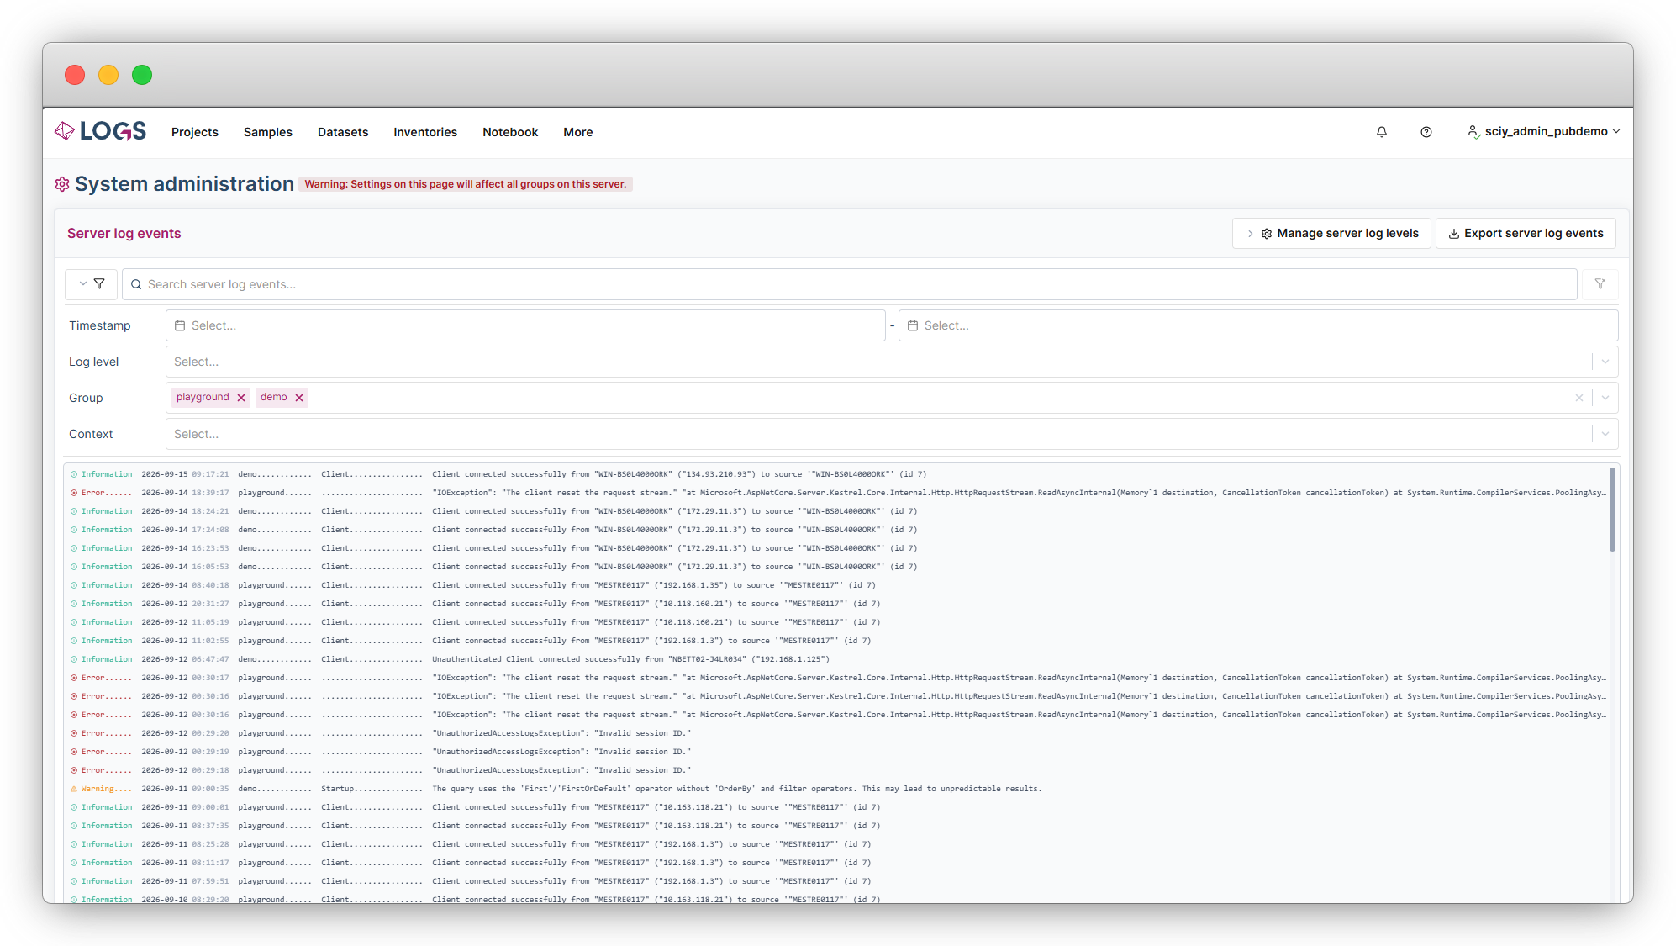Clear all filters using the funnel icon
The height and width of the screenshot is (946, 1676).
1600,284
